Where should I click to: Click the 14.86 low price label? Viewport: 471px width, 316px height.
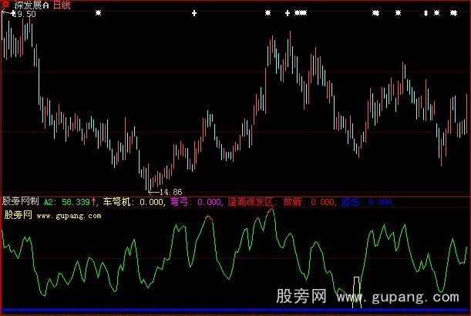click(170, 192)
